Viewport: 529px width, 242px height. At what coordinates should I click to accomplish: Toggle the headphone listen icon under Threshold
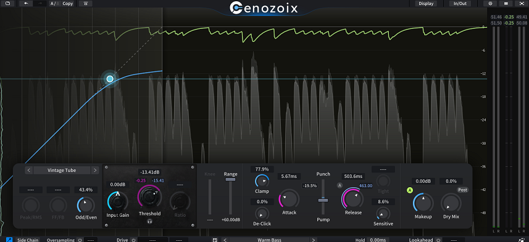pos(150,221)
